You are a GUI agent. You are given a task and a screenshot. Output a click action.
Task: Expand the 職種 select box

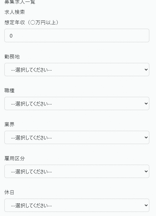(77, 104)
